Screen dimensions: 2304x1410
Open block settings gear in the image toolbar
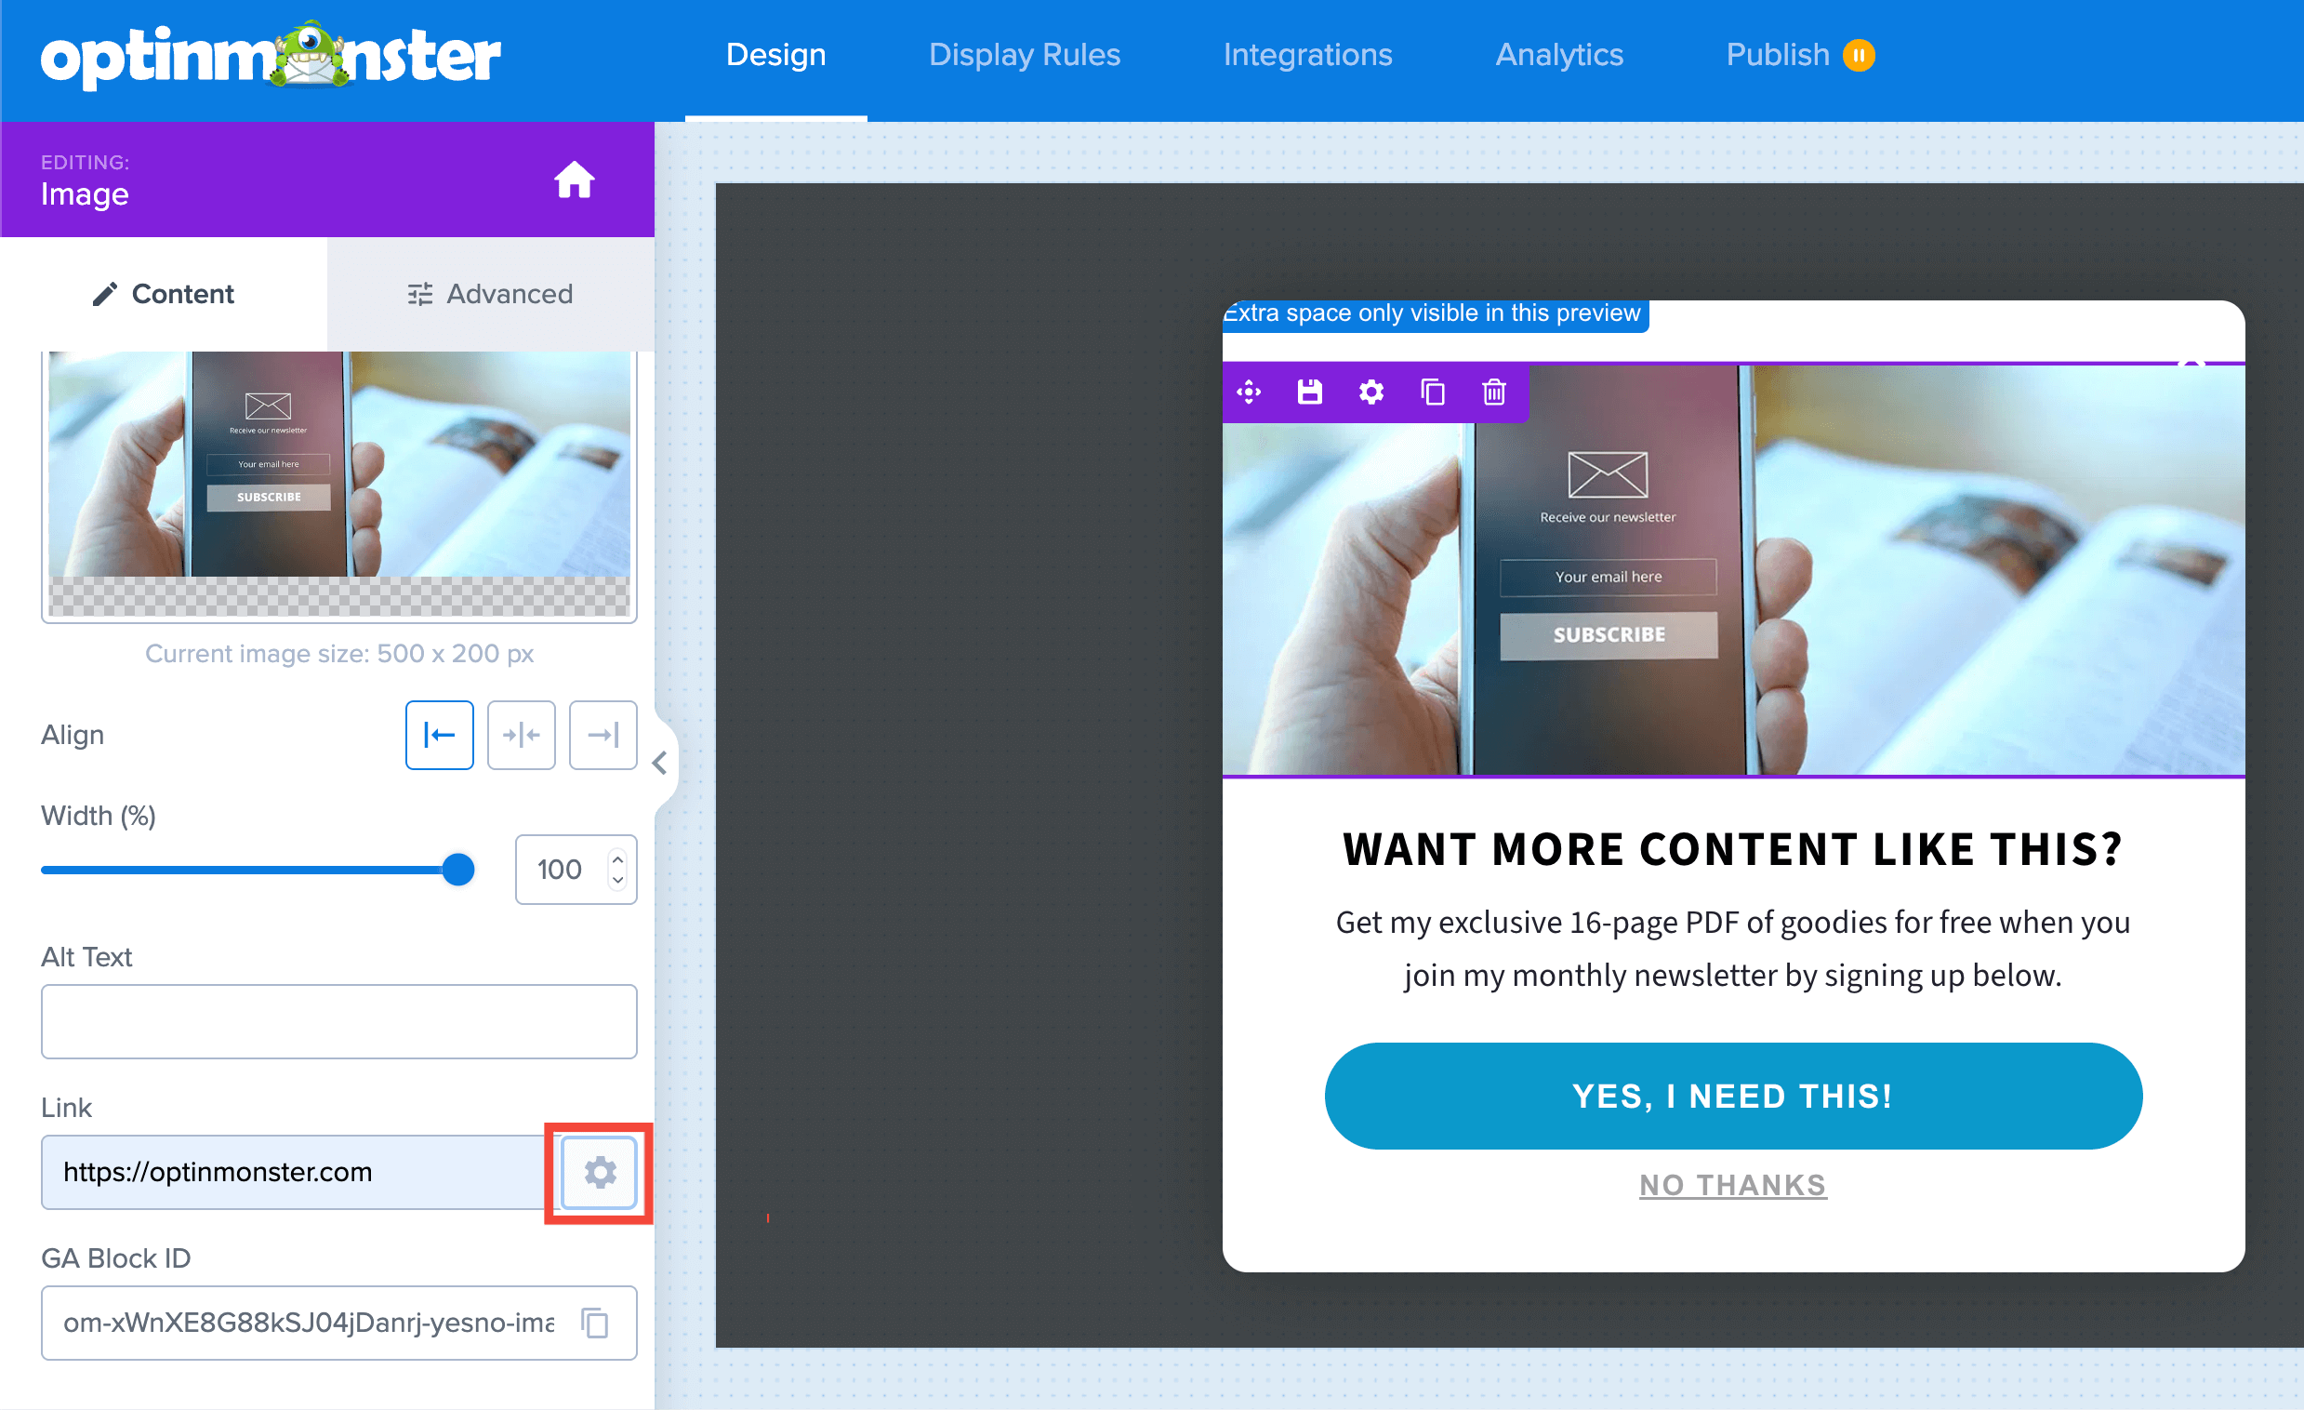[1370, 392]
